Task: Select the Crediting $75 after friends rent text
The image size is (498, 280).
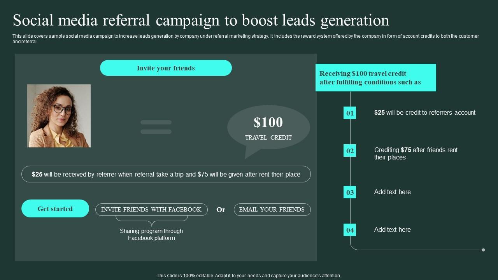Action: click(416, 154)
